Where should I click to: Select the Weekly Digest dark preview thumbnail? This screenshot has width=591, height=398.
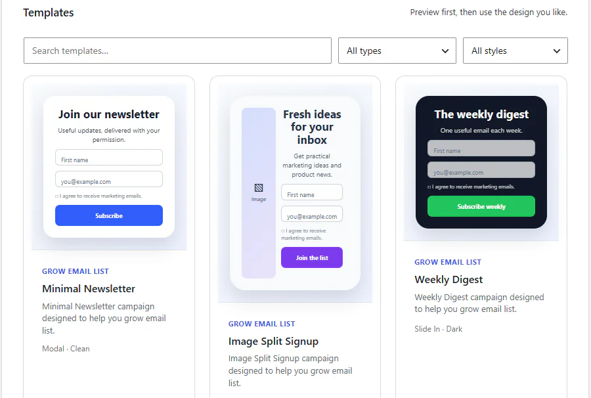coord(481,162)
